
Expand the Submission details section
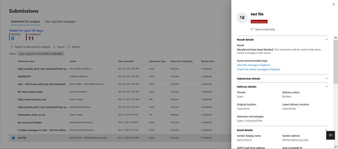point(326,78)
